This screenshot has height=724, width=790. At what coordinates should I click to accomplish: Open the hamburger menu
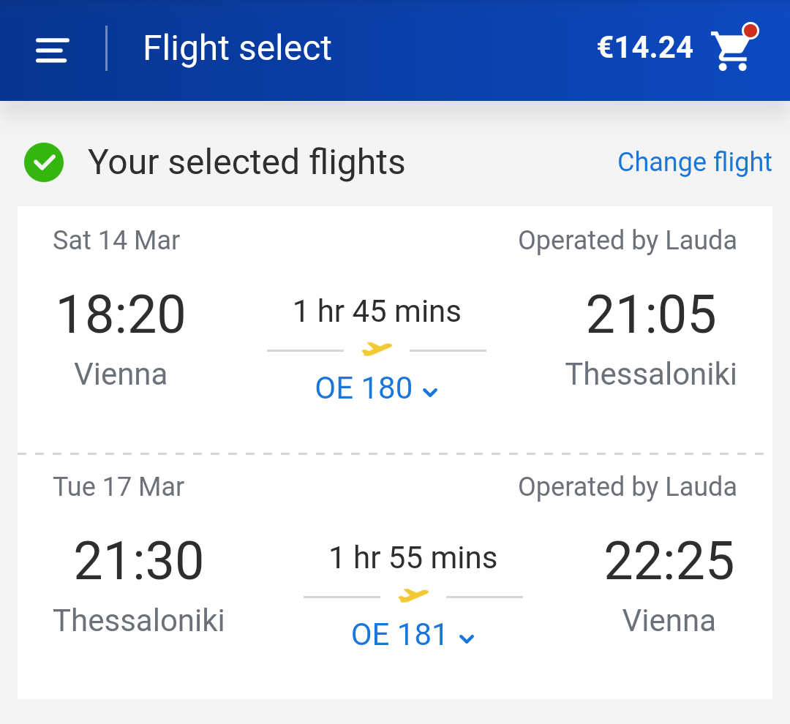click(52, 50)
